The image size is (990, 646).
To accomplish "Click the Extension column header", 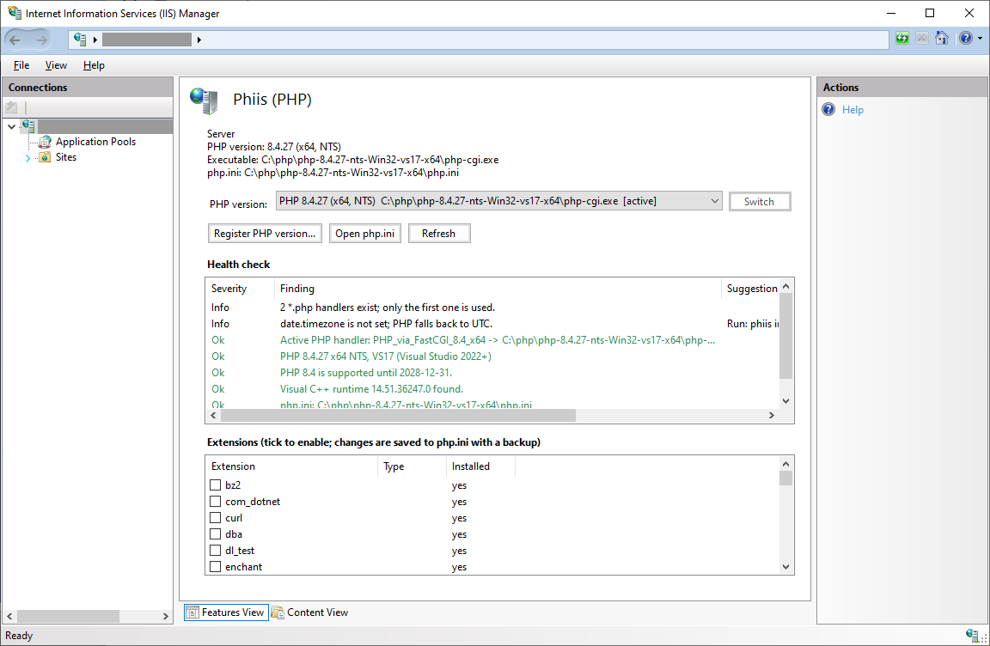I will pos(291,466).
